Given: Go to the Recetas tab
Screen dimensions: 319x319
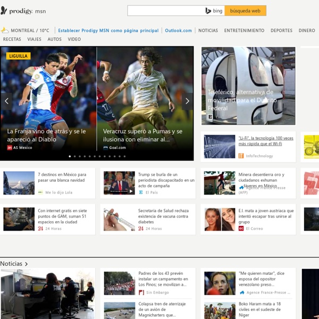Looking at the screenshot, I should pos(12,39).
